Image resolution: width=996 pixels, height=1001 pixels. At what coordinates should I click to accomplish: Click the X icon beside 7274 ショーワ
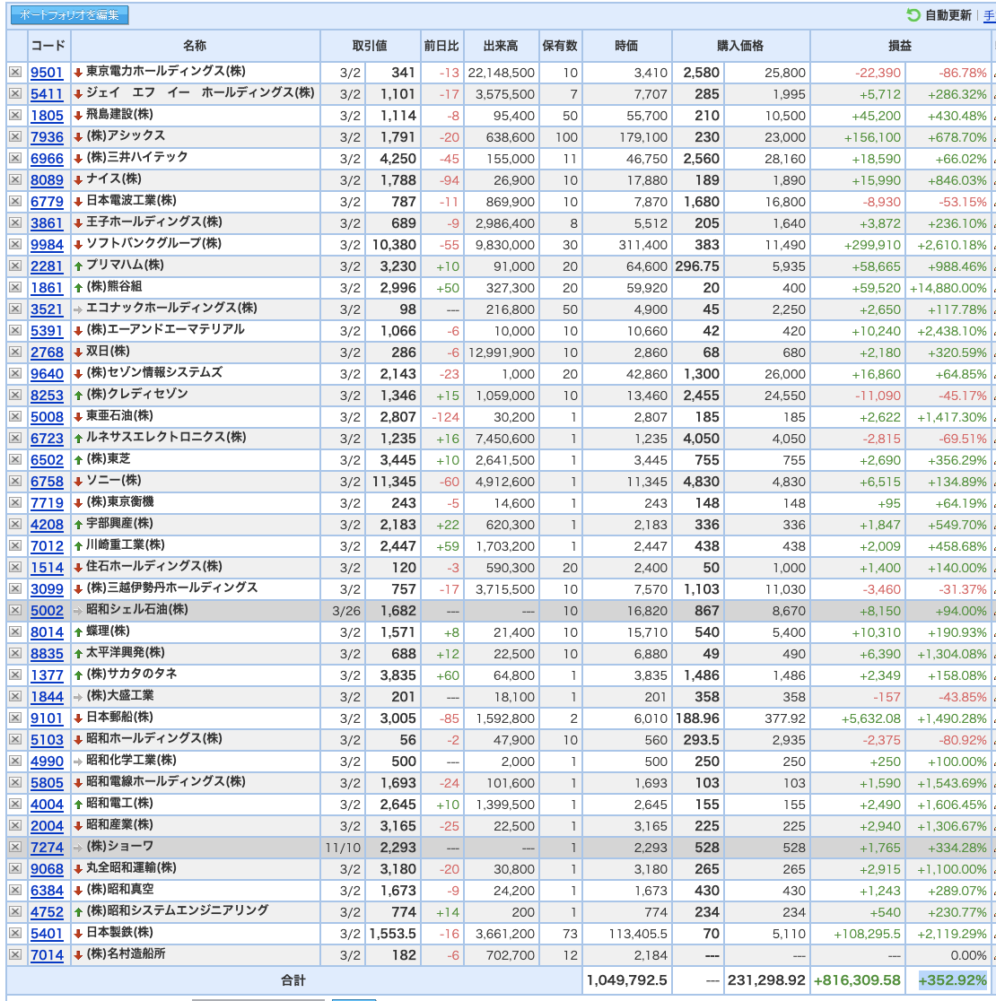tap(15, 847)
